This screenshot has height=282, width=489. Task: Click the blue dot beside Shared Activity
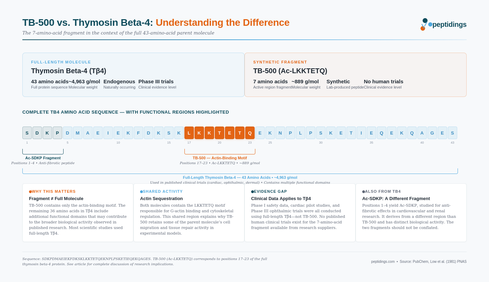(141, 192)
